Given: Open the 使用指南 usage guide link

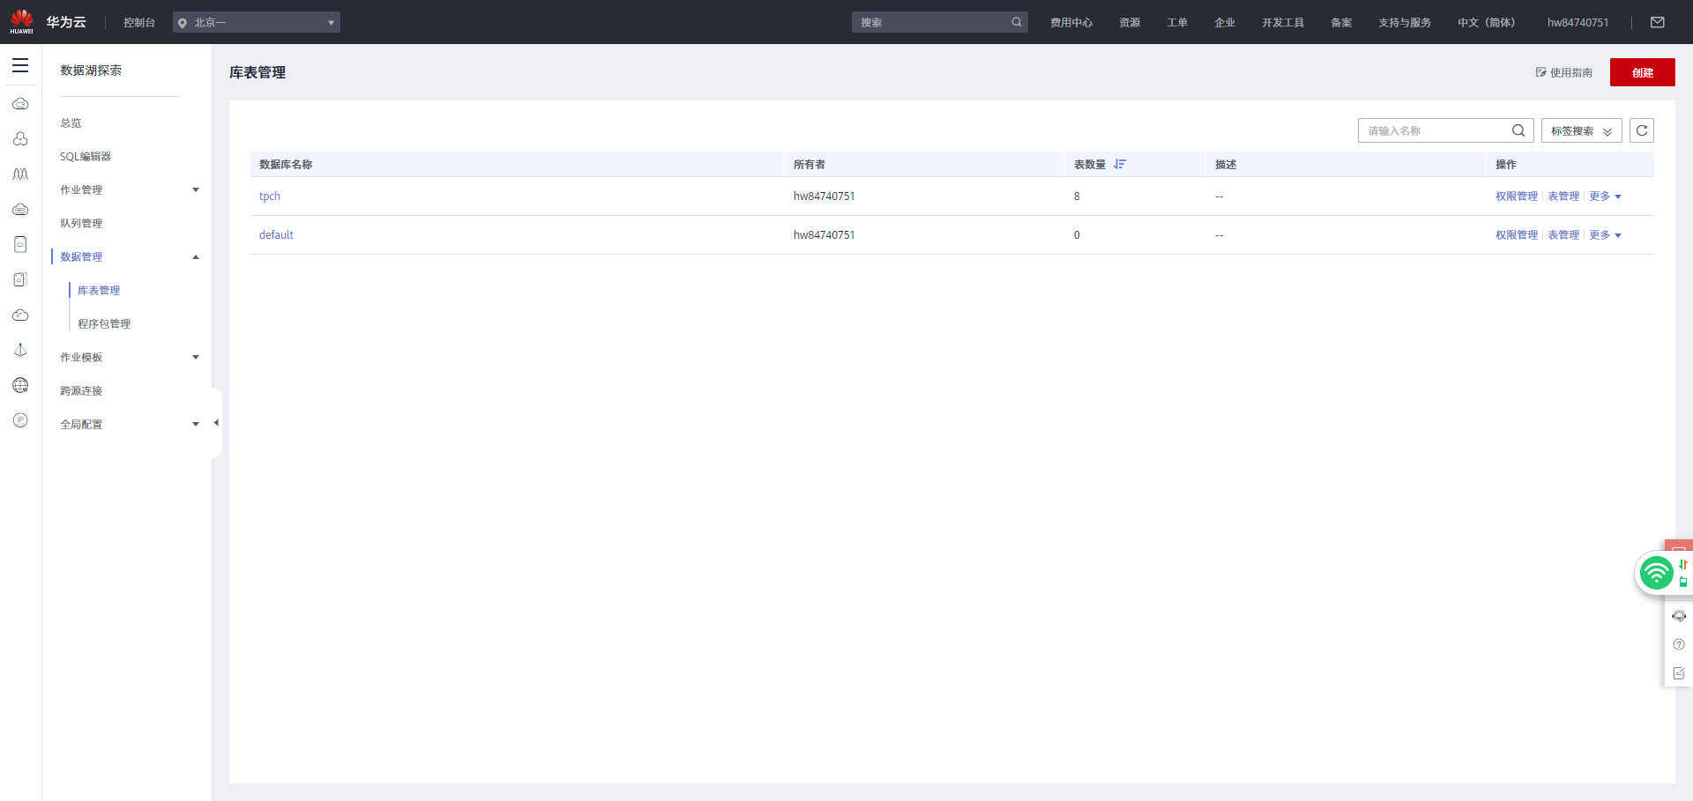Looking at the screenshot, I should [x=1564, y=72].
